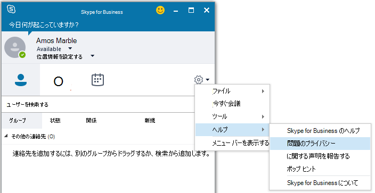Choose 今すぐ会議 from the menu

point(232,104)
